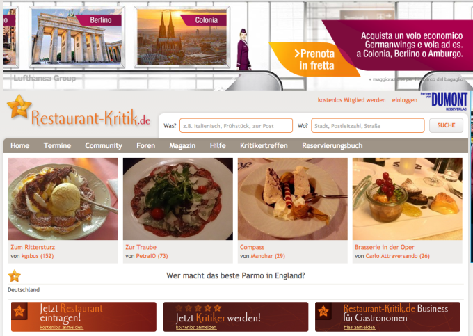
Task: Open the Berlino destination image in ad
Action: coord(77,37)
